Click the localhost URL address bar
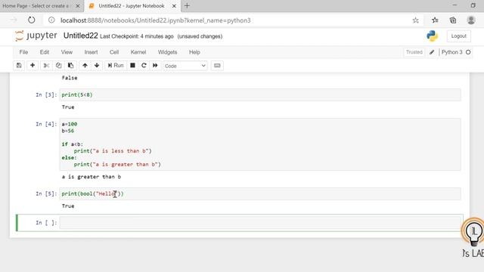 156,20
